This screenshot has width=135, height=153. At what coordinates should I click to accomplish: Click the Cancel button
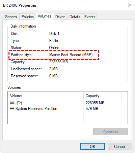click(x=120, y=146)
